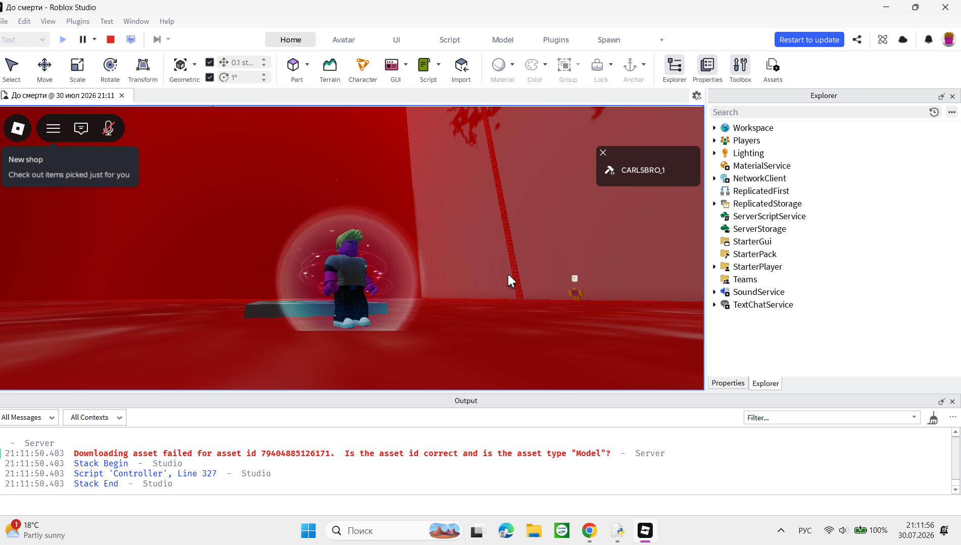The height and width of the screenshot is (545, 961).
Task: Open the Assets manager
Action: 773,70
